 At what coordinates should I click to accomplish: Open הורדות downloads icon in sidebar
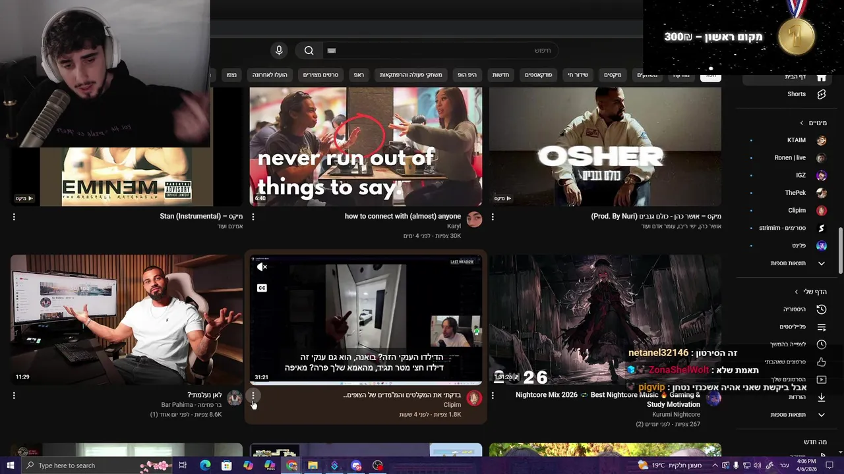822,397
